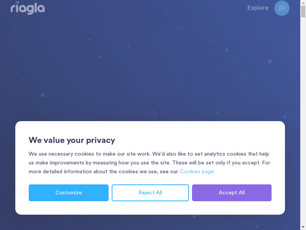Click the scrollbar up arrow
Screen dimensions: 306x230
pos(303,3)
